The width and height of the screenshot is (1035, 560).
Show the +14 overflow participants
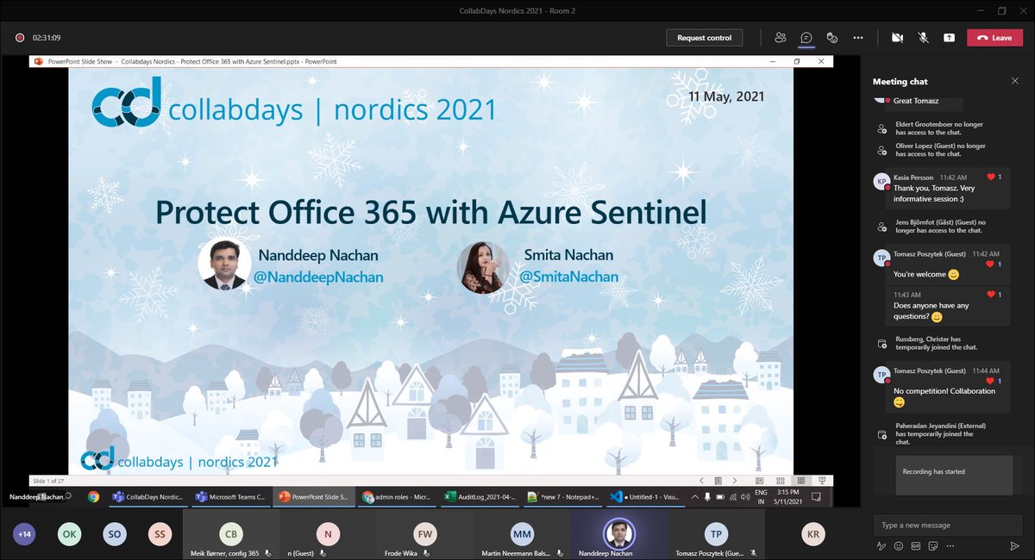point(25,534)
